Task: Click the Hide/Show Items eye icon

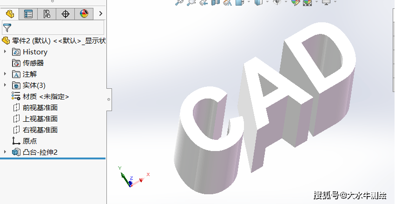Action: tap(277, 2)
